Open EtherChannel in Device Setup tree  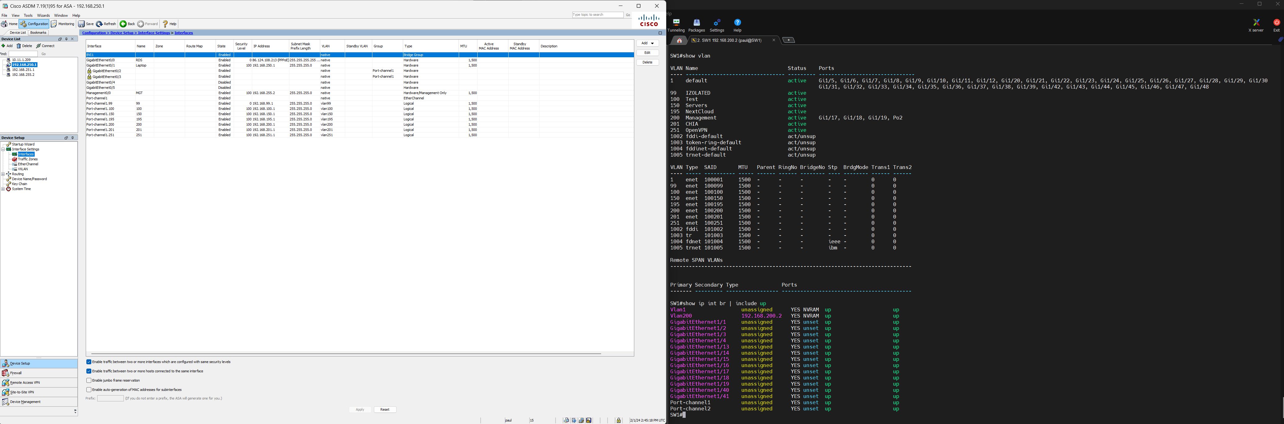coord(28,164)
